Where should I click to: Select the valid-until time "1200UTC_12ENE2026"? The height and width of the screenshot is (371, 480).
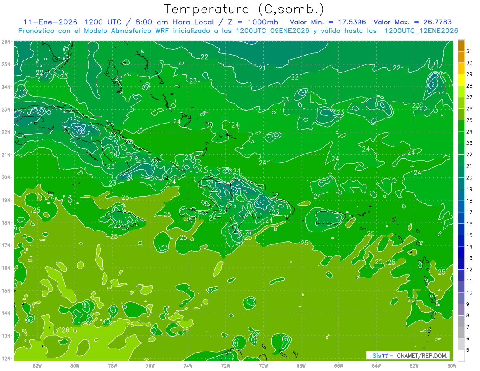tap(421, 31)
